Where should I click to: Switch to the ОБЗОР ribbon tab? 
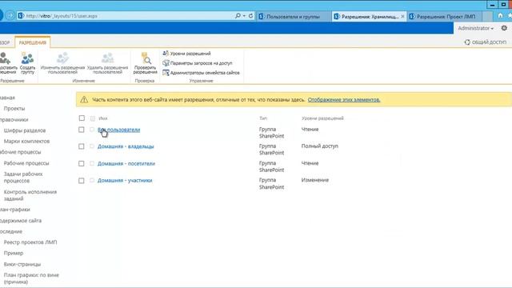point(6,42)
